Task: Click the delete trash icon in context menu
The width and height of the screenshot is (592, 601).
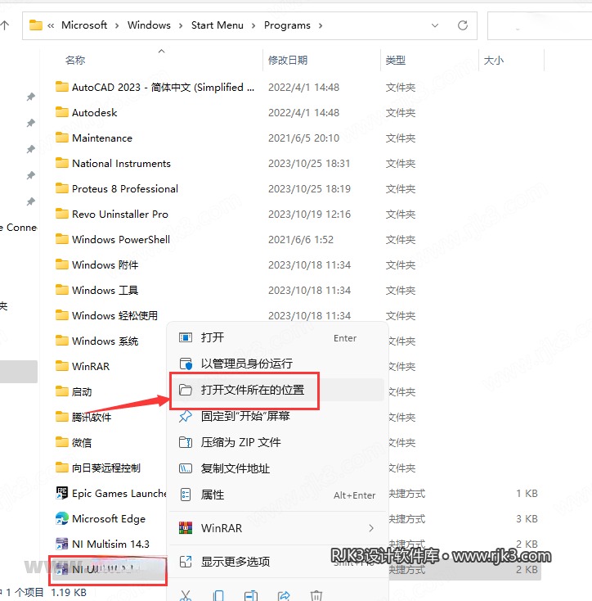Action: point(316,595)
